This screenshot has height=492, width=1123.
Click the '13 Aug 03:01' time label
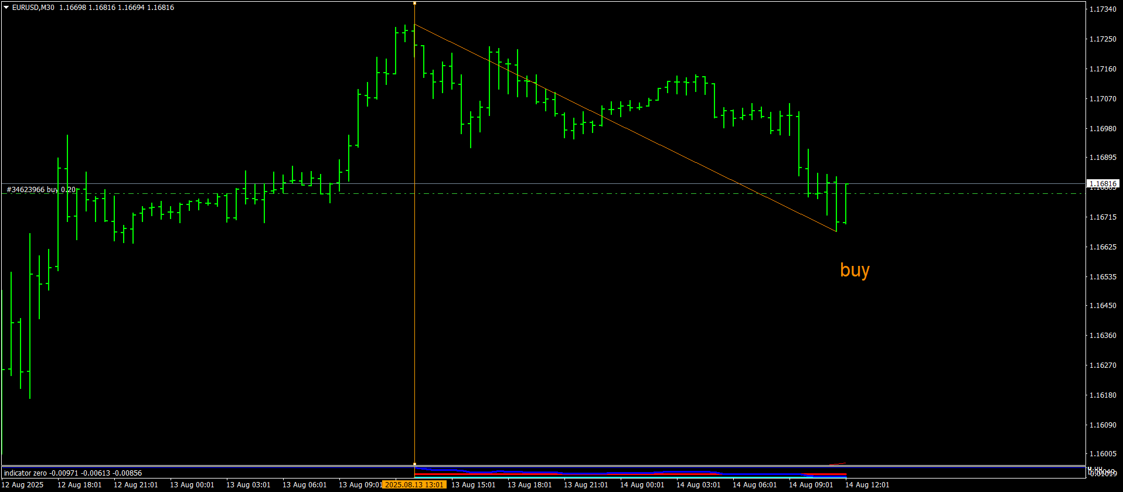[x=249, y=485]
